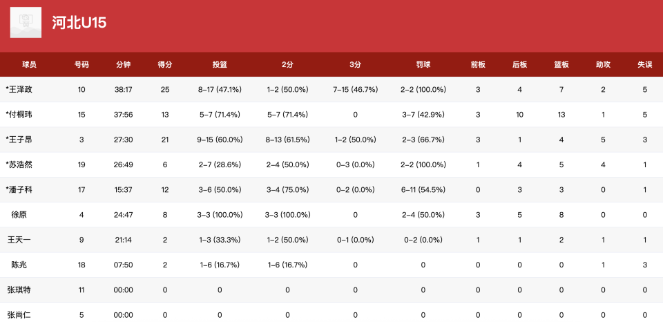Click the 失误 column header
Screen dimensions: 663x322
[645, 64]
